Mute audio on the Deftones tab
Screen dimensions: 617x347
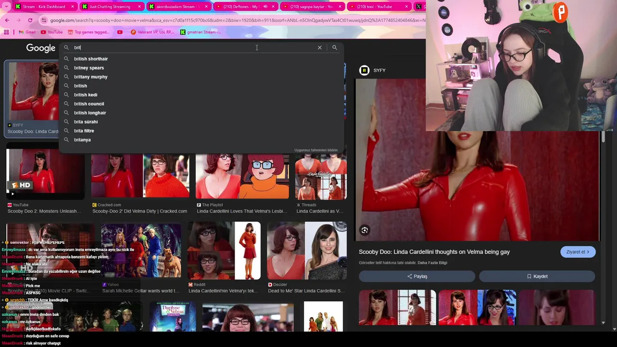click(x=265, y=7)
